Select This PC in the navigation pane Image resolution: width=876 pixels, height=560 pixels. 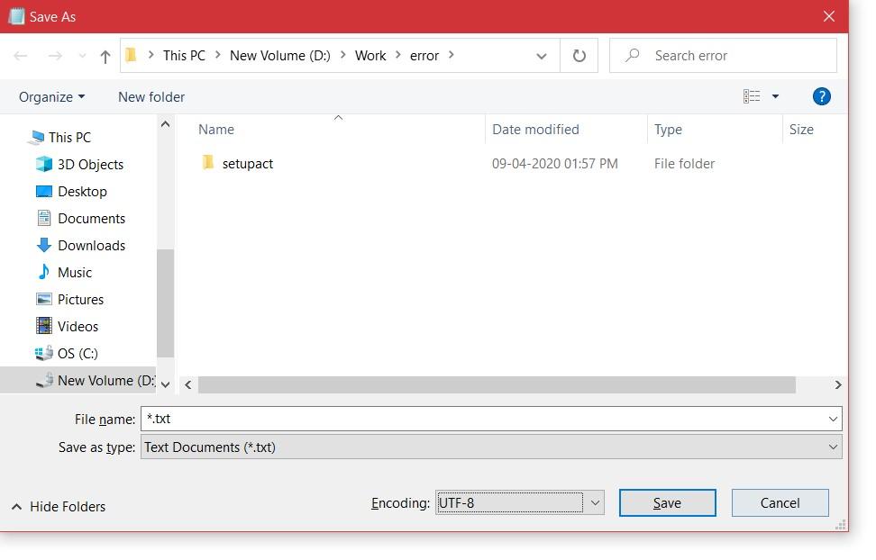coord(69,138)
